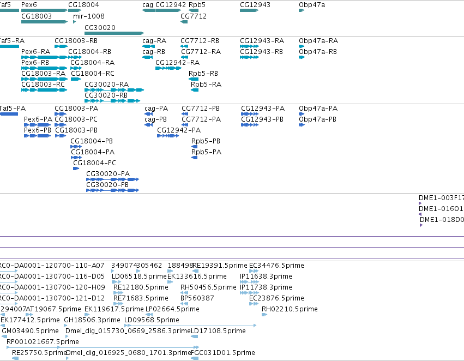This screenshot has height=361, width=464.
Task: Click the CG18003-RC transcript label
Action: (43, 85)
